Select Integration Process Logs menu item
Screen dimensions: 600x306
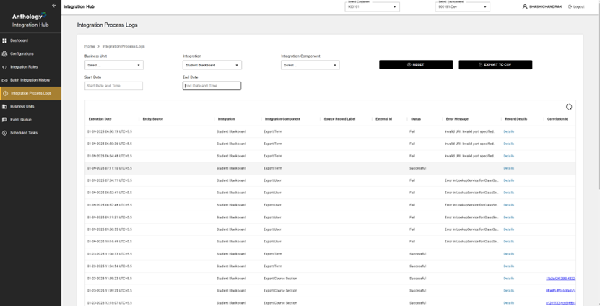coord(30,93)
